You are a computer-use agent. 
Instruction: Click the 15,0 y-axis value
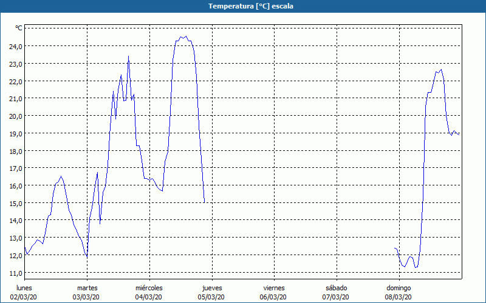16,204
